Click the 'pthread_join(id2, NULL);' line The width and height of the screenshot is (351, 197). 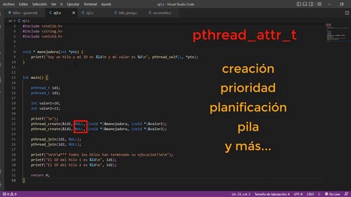point(56,144)
